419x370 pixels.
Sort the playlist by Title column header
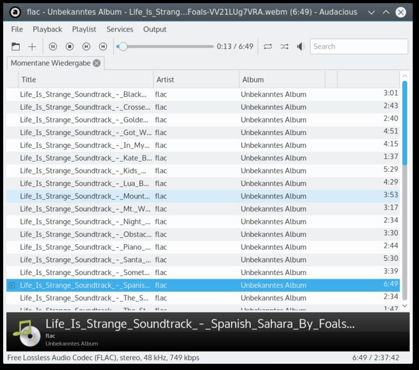85,80
